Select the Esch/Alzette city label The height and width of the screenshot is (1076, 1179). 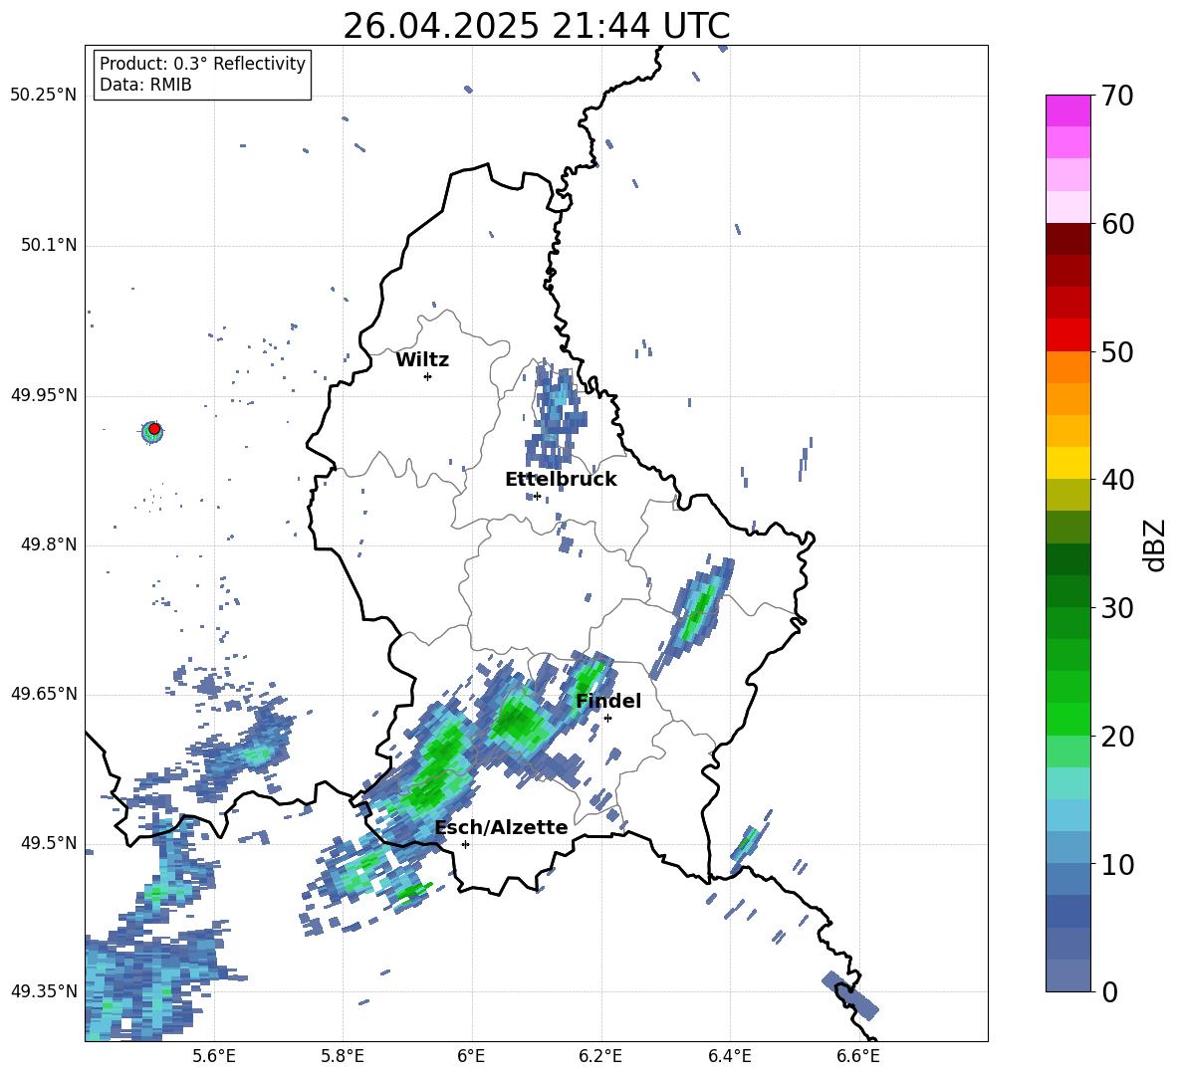[x=501, y=827]
